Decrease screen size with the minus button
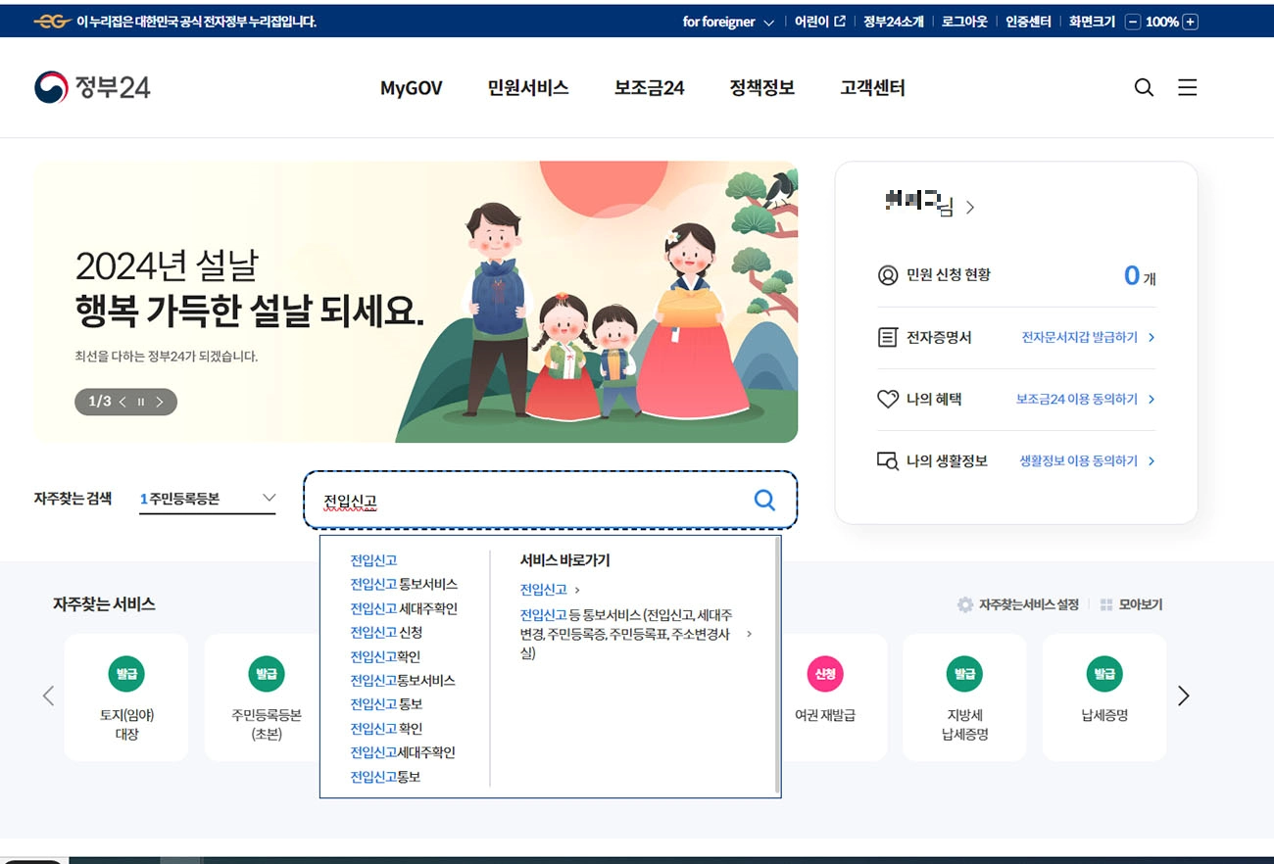 tap(1133, 22)
